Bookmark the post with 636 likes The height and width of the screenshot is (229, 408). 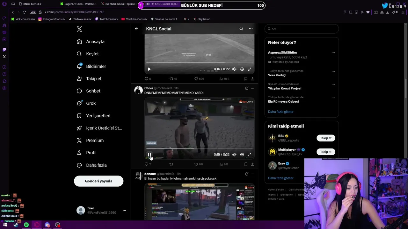(246, 79)
